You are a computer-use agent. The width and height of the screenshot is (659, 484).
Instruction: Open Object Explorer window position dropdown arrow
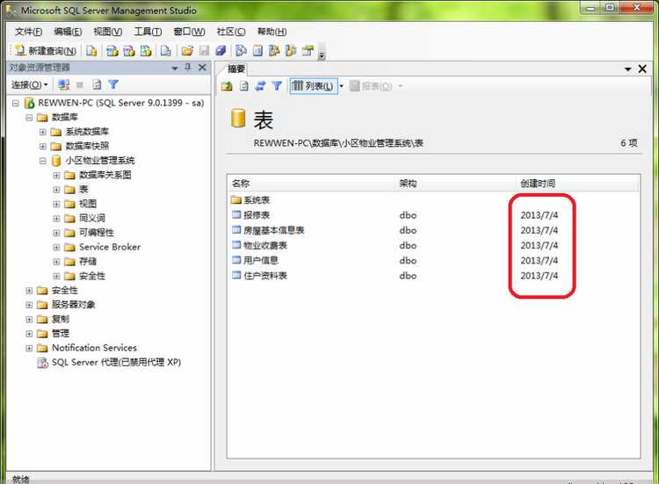click(175, 68)
